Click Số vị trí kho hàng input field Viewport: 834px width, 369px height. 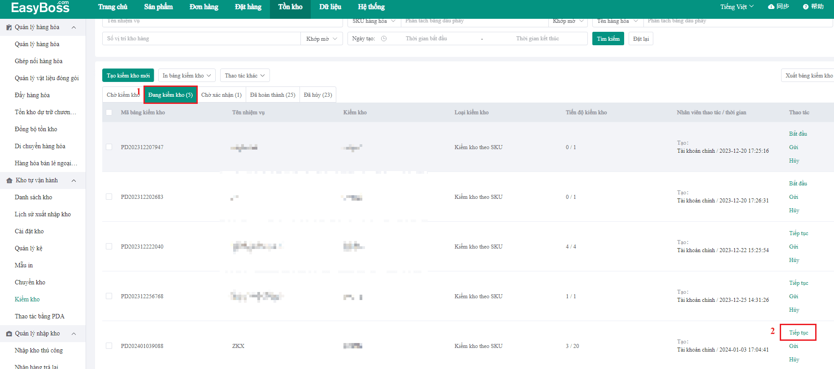tap(201, 39)
